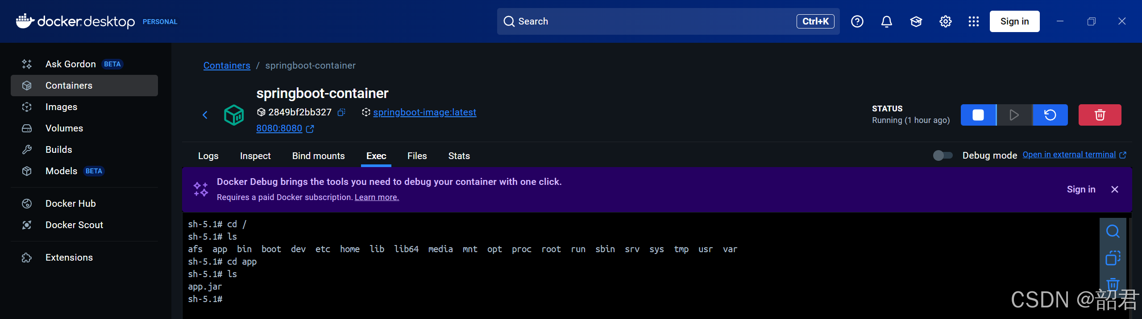
Task: Click the BETA badge next to Models
Action: (x=94, y=171)
